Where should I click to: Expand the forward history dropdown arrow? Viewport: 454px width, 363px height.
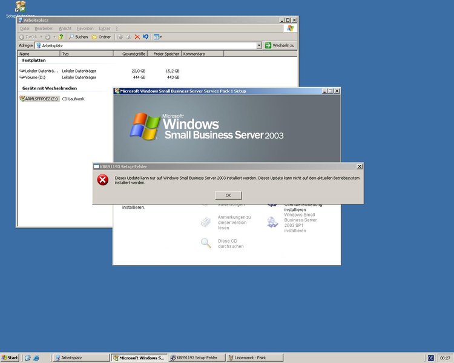click(54, 37)
